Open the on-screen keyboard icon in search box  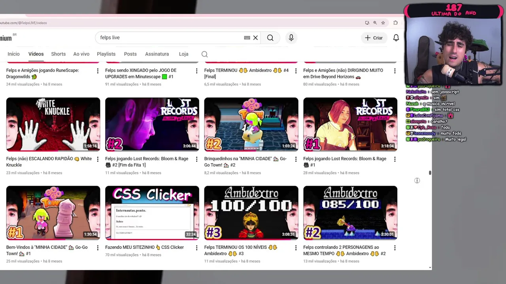[247, 38]
